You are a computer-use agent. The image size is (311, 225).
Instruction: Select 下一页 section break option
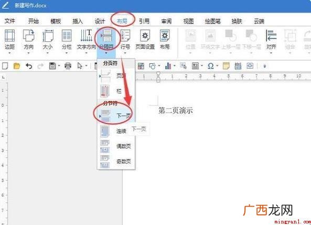116,116
